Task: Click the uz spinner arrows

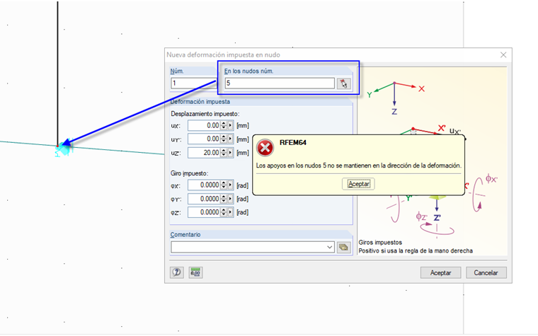Action: (224, 153)
